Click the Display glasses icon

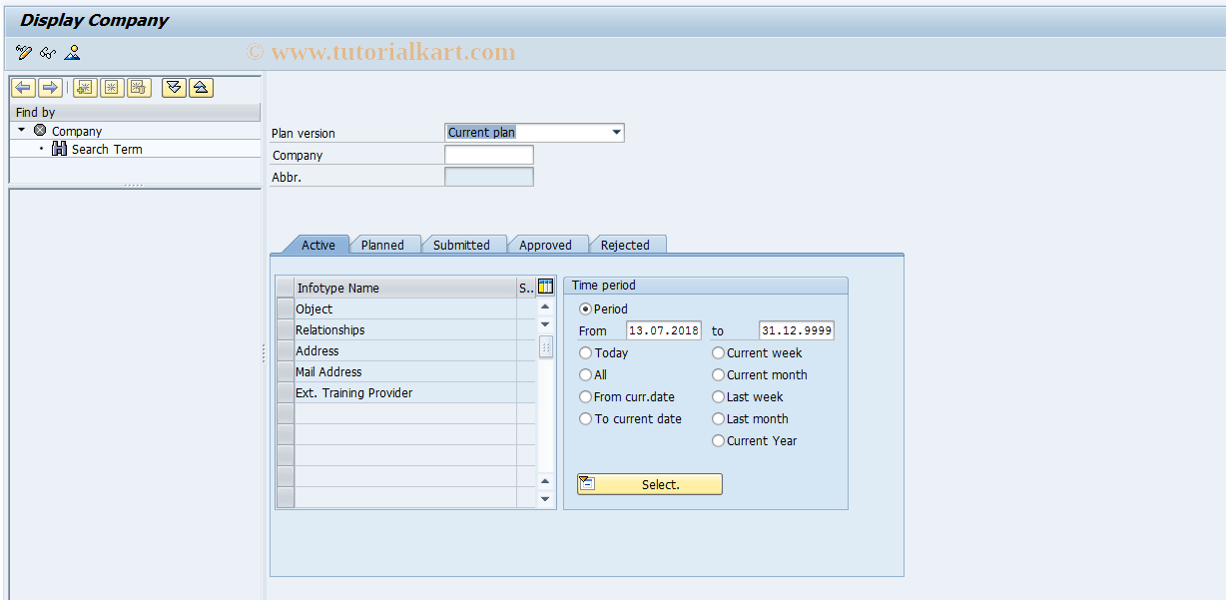point(47,53)
